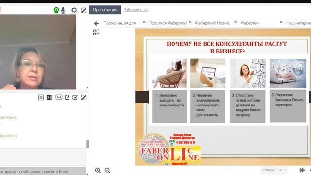Open the Наш интерне... presentation tab
Screen dimensions: 311x175
pos(298,23)
